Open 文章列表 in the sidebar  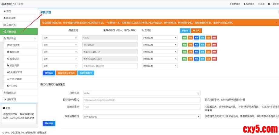19,25
